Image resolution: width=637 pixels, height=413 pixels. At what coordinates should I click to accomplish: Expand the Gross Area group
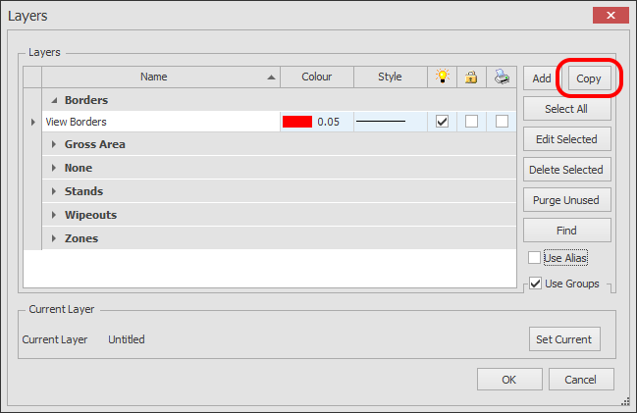point(54,144)
